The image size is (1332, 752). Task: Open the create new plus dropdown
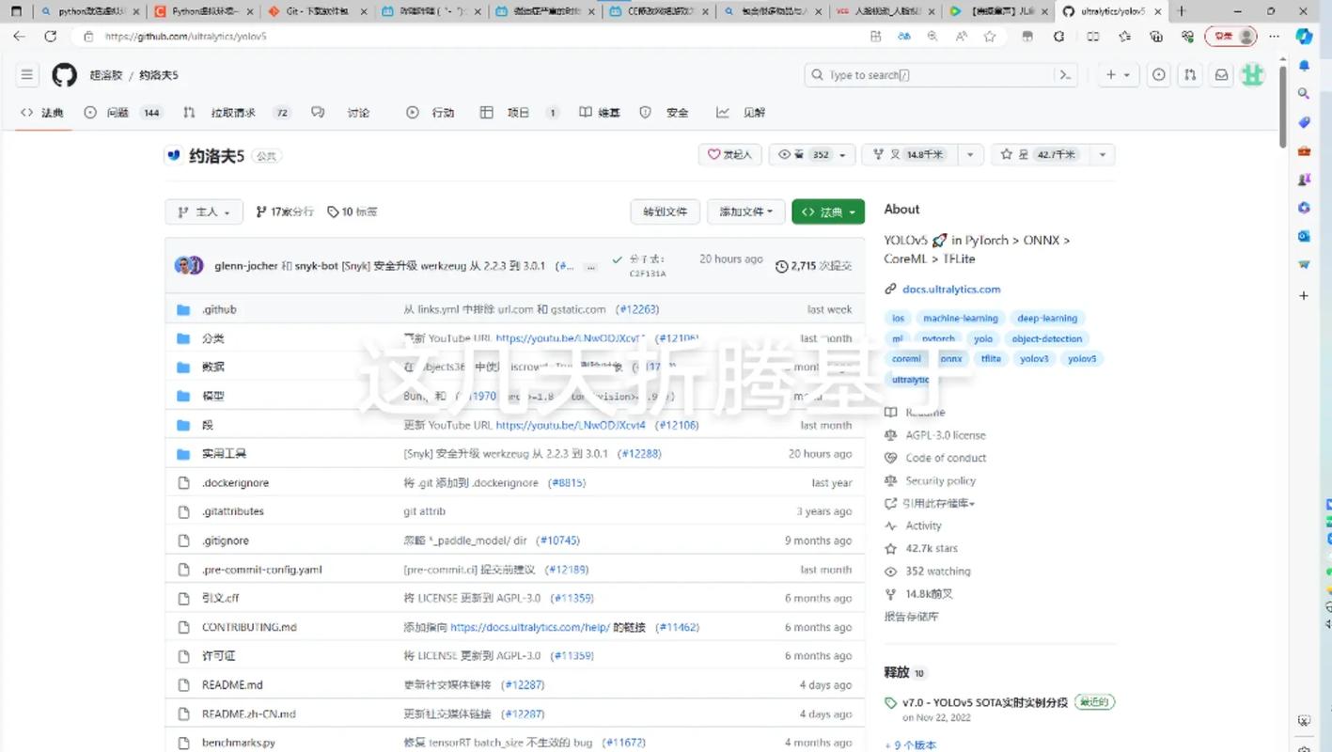pyautogui.click(x=1117, y=75)
